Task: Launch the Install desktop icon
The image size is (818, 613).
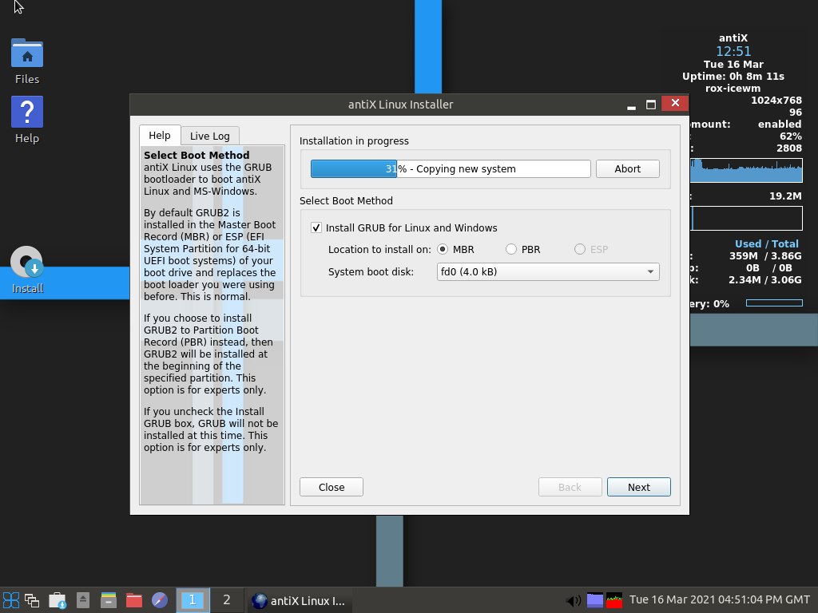Action: click(27, 270)
